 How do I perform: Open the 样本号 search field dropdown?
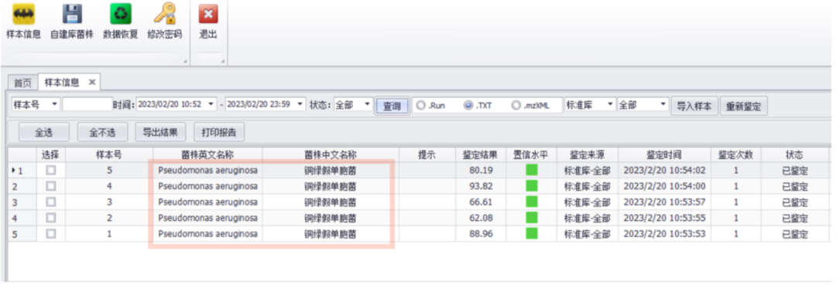pyautogui.click(x=54, y=105)
